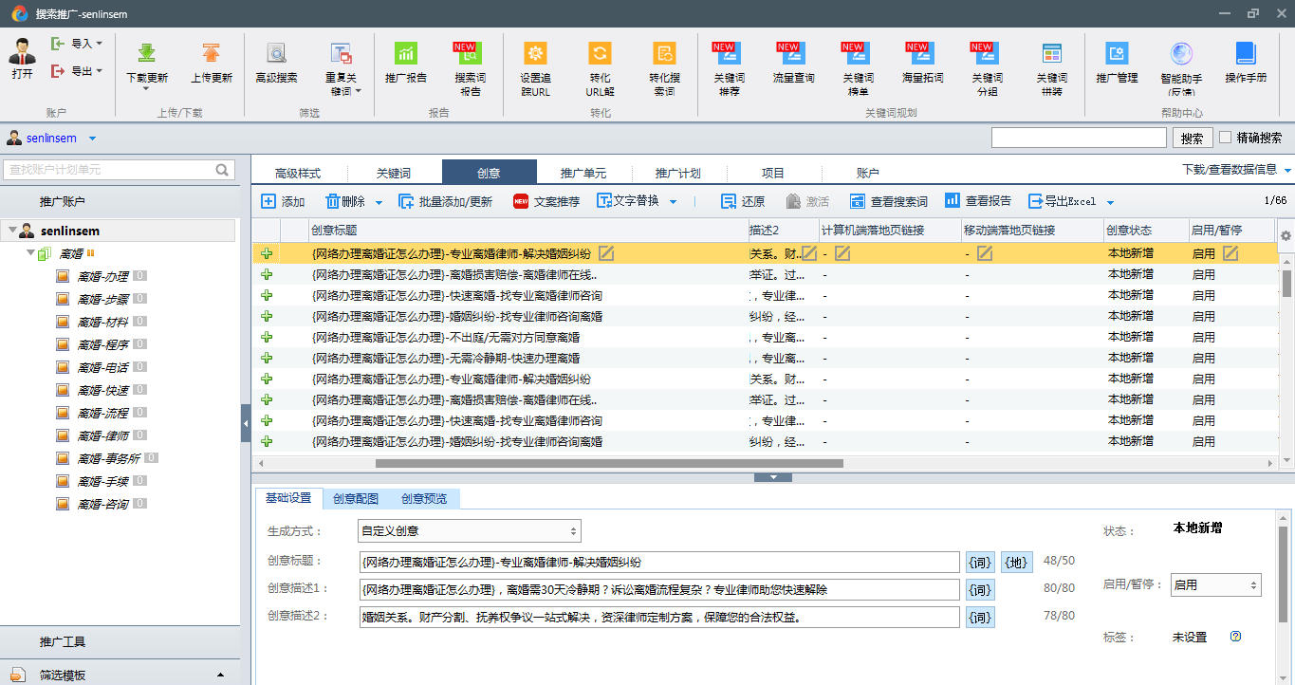Open the 流量查询 traffic query tool
Image resolution: width=1295 pixels, height=685 pixels.
pos(792,54)
